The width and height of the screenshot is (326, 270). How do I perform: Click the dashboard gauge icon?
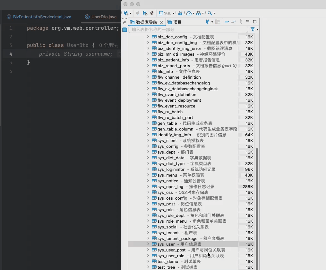point(189,13)
